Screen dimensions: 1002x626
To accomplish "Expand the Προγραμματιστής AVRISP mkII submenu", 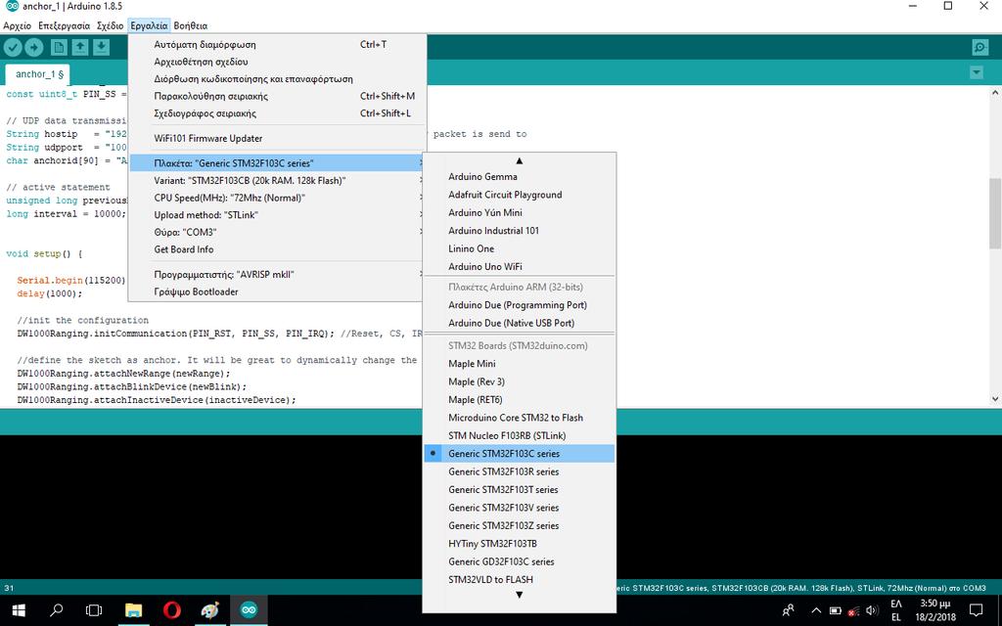I will (277, 274).
